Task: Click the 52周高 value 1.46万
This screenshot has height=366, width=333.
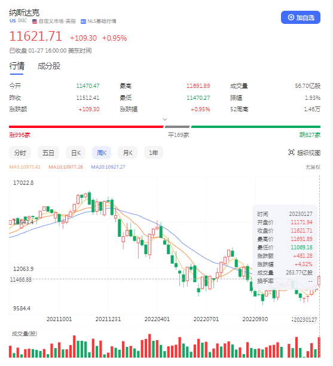Action: point(312,109)
